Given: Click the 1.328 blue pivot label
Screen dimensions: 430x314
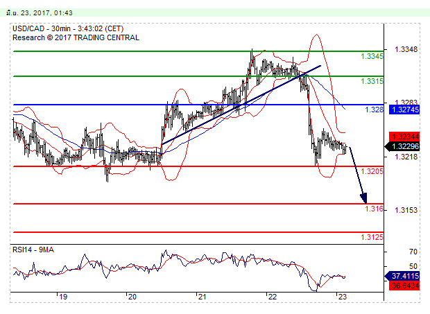Looking at the screenshot, I should [374, 110].
